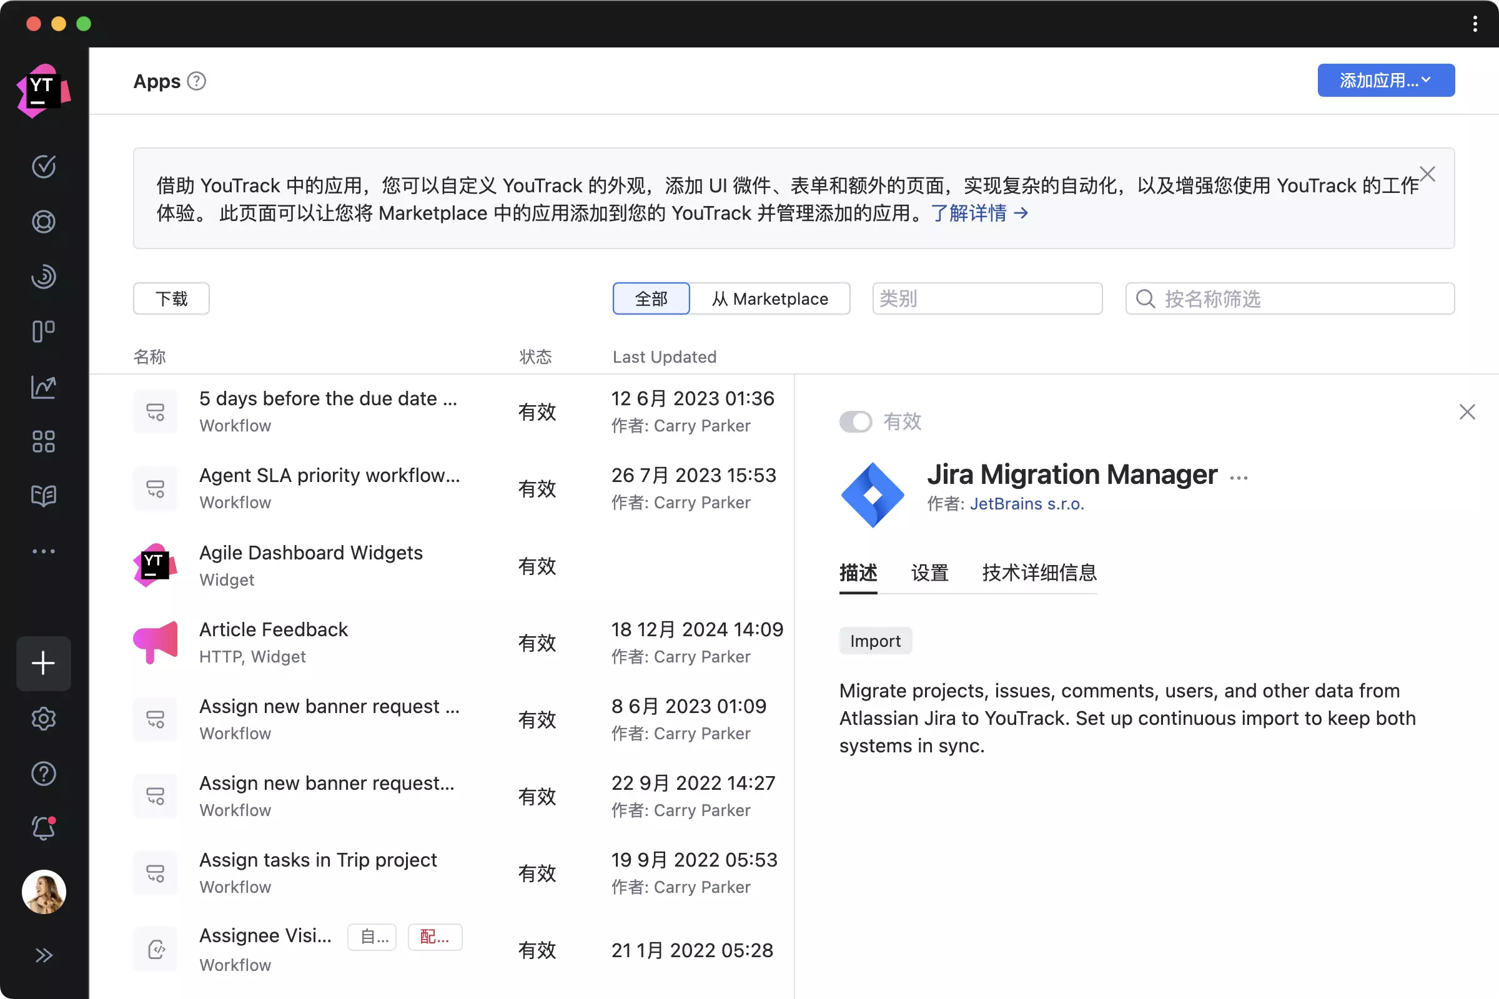Click the 下载 button
This screenshot has width=1499, height=999.
coord(171,299)
